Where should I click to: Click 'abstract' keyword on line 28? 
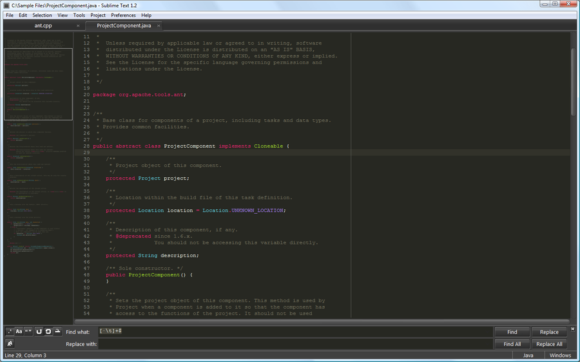[x=128, y=146]
